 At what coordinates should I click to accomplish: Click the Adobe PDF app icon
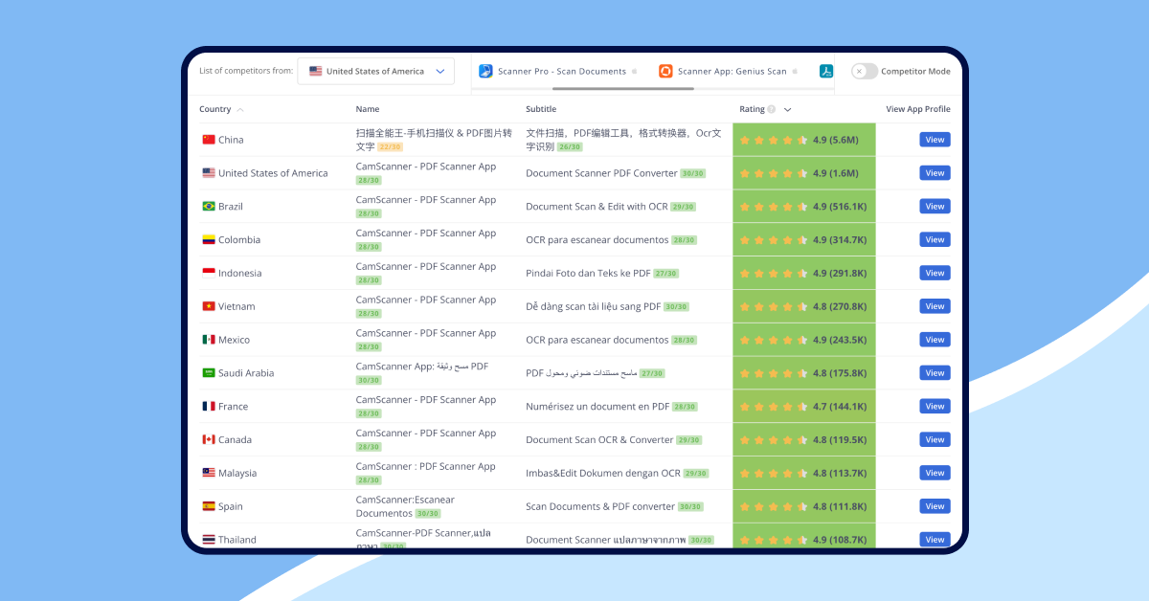[x=825, y=71]
